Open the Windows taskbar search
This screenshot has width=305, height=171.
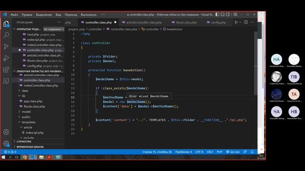click(x=10, y=157)
